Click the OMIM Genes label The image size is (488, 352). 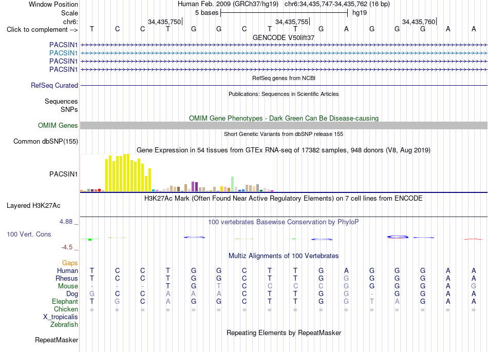58,125
